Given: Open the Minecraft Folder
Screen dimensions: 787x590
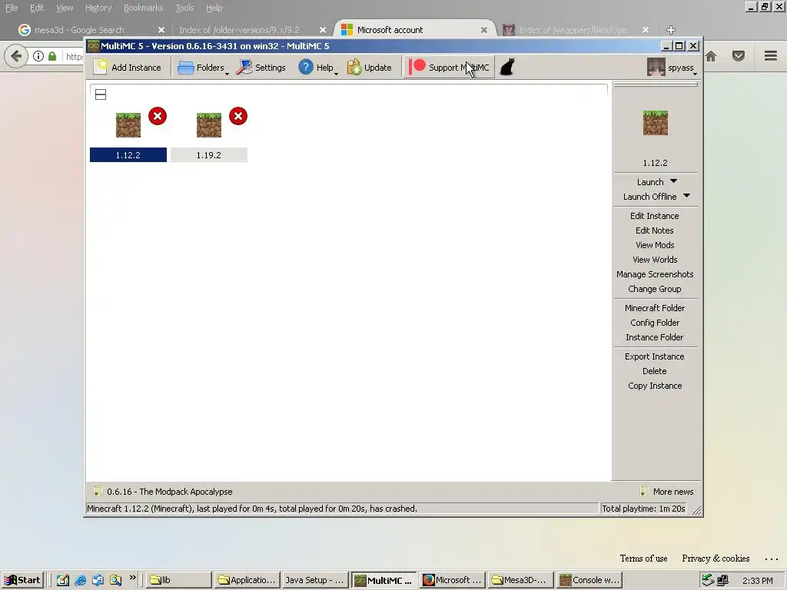Looking at the screenshot, I should pos(655,308).
